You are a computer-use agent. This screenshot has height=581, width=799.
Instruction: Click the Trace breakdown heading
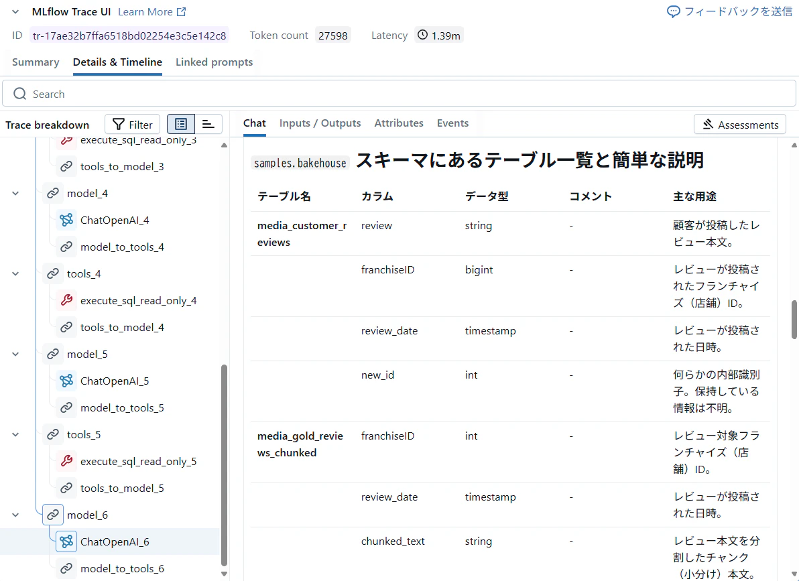[x=48, y=125]
